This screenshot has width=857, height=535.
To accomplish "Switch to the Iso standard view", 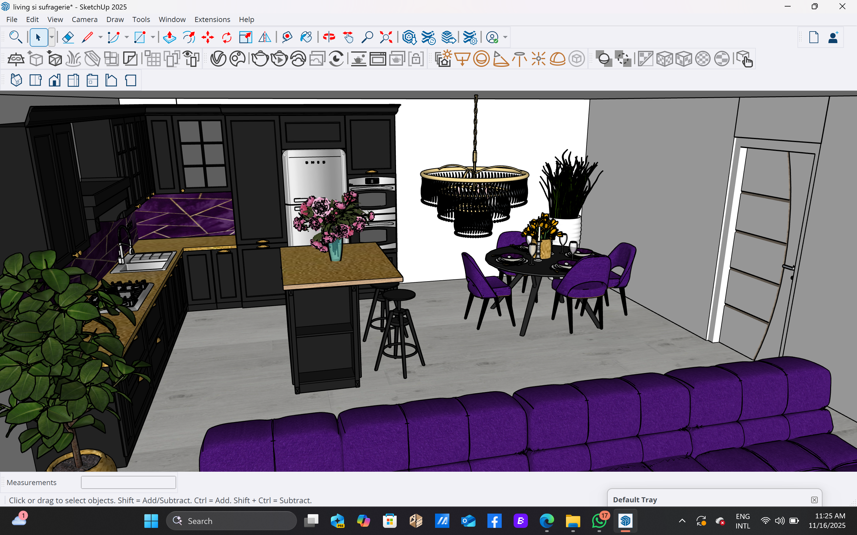I will coord(16,80).
